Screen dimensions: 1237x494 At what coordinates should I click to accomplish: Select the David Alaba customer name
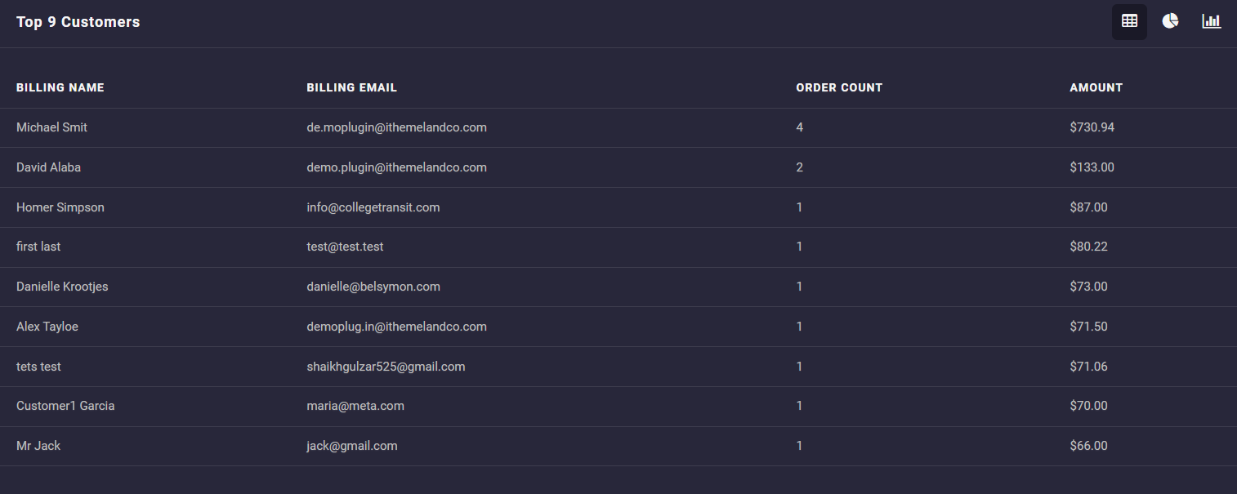coord(48,167)
